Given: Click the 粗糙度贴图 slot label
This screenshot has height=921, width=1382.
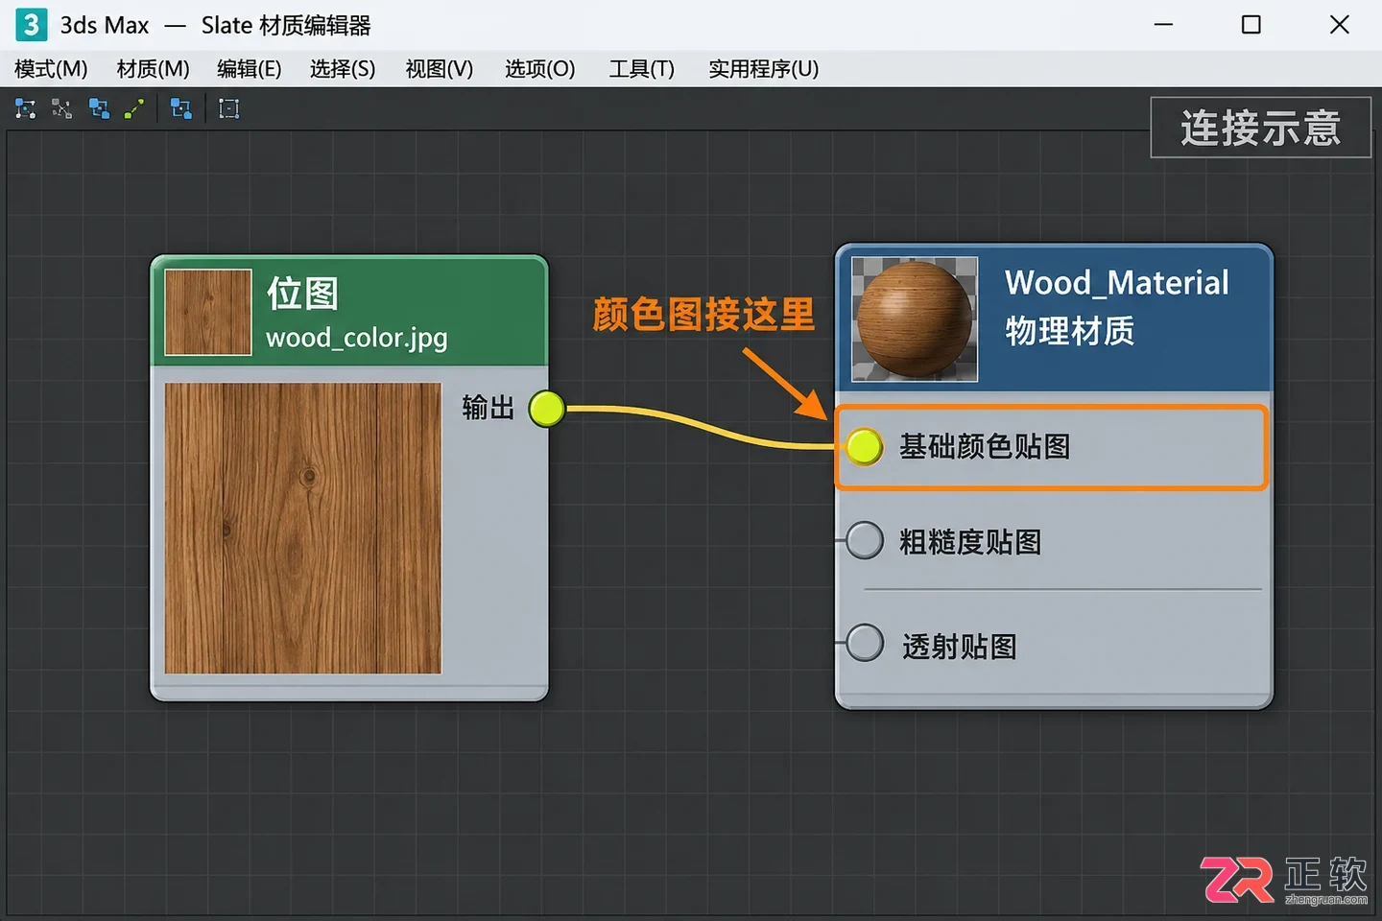Looking at the screenshot, I should [x=970, y=541].
